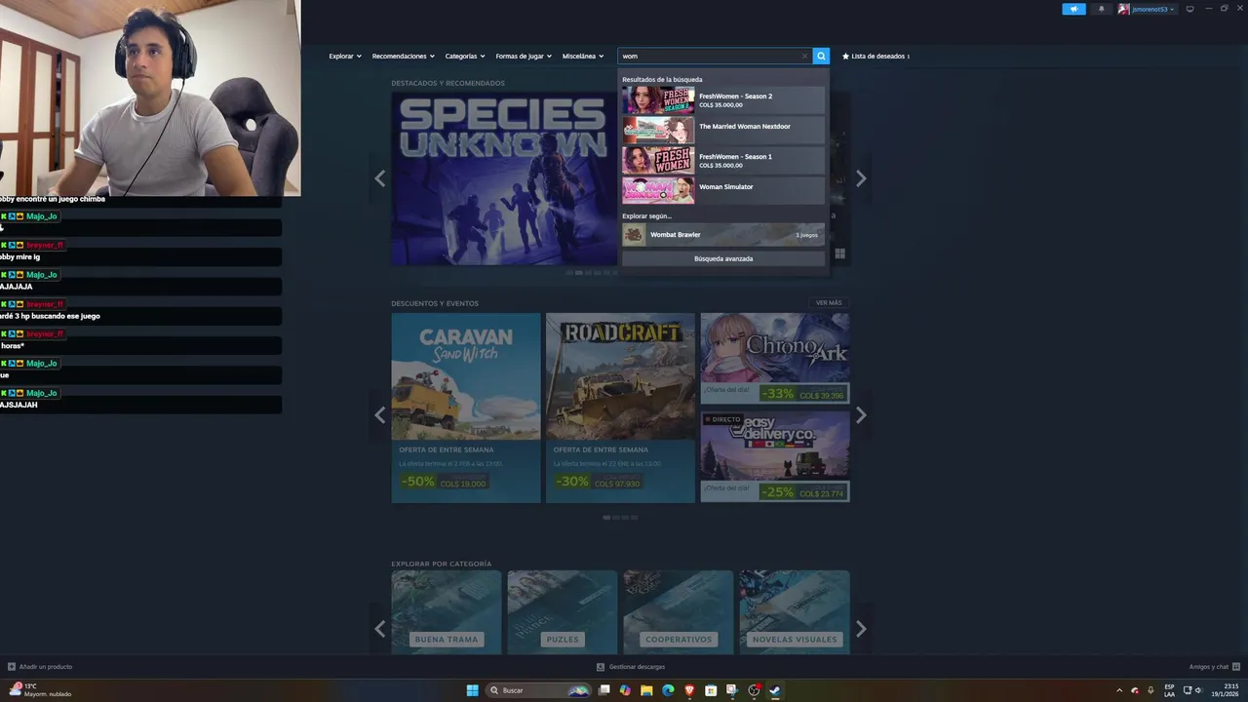Click the featured carousel page indicator dots

coord(592,273)
